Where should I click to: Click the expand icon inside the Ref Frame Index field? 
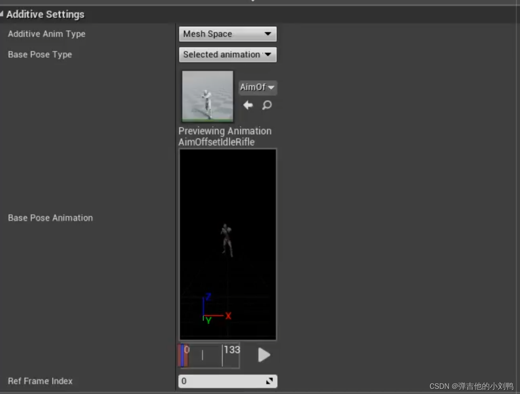(x=270, y=381)
